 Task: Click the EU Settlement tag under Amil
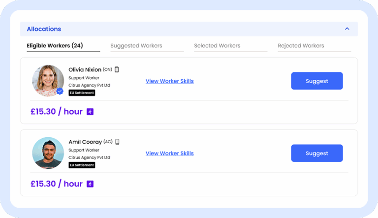82,165
